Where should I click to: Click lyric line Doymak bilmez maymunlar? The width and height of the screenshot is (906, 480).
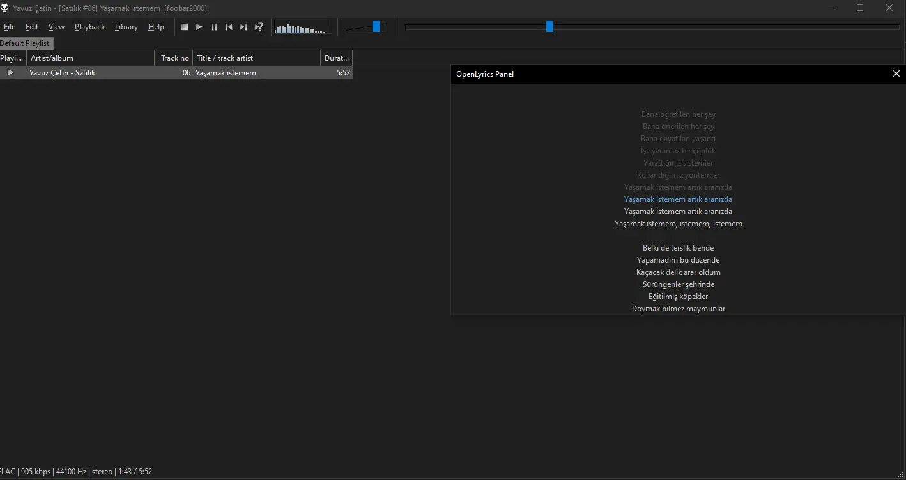(678, 309)
